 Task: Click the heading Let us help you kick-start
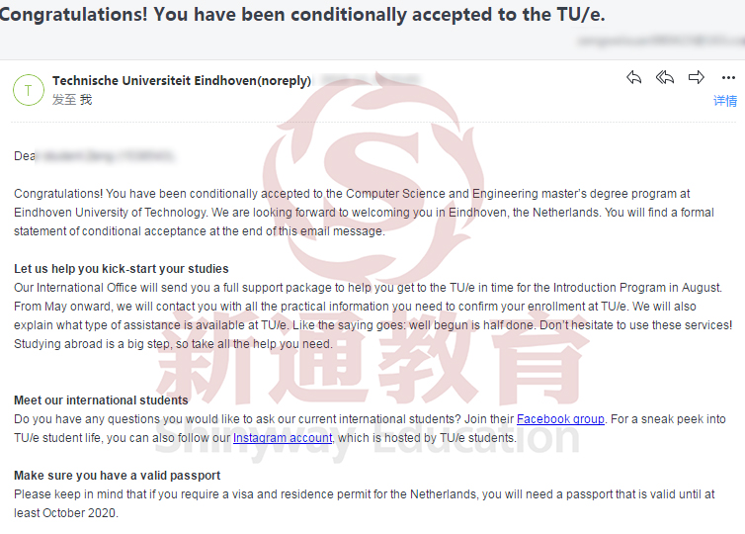[122, 269]
